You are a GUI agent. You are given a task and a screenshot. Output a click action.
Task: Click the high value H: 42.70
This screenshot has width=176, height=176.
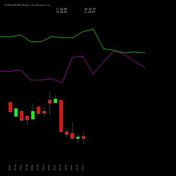[x=90, y=9]
